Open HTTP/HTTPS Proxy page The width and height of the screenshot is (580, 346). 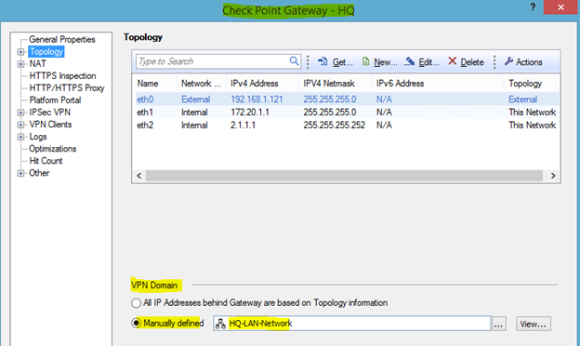[x=67, y=88]
